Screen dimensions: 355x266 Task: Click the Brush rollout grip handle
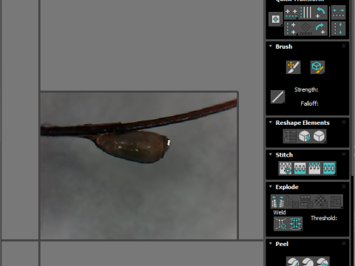click(344, 46)
